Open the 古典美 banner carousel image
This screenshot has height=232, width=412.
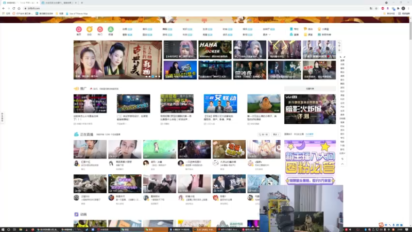[x=118, y=60]
